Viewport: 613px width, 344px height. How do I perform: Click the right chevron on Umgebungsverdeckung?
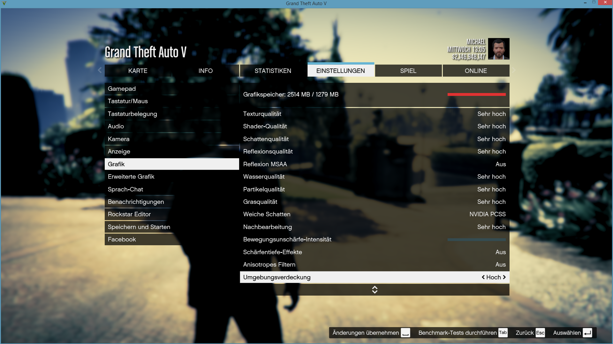point(504,277)
